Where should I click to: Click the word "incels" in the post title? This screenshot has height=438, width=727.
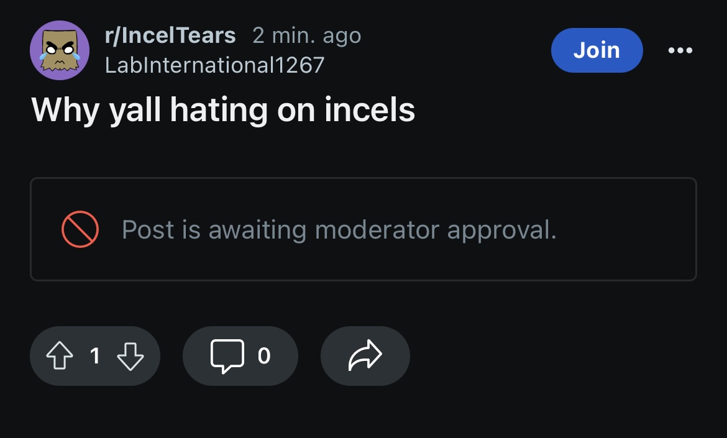point(369,111)
